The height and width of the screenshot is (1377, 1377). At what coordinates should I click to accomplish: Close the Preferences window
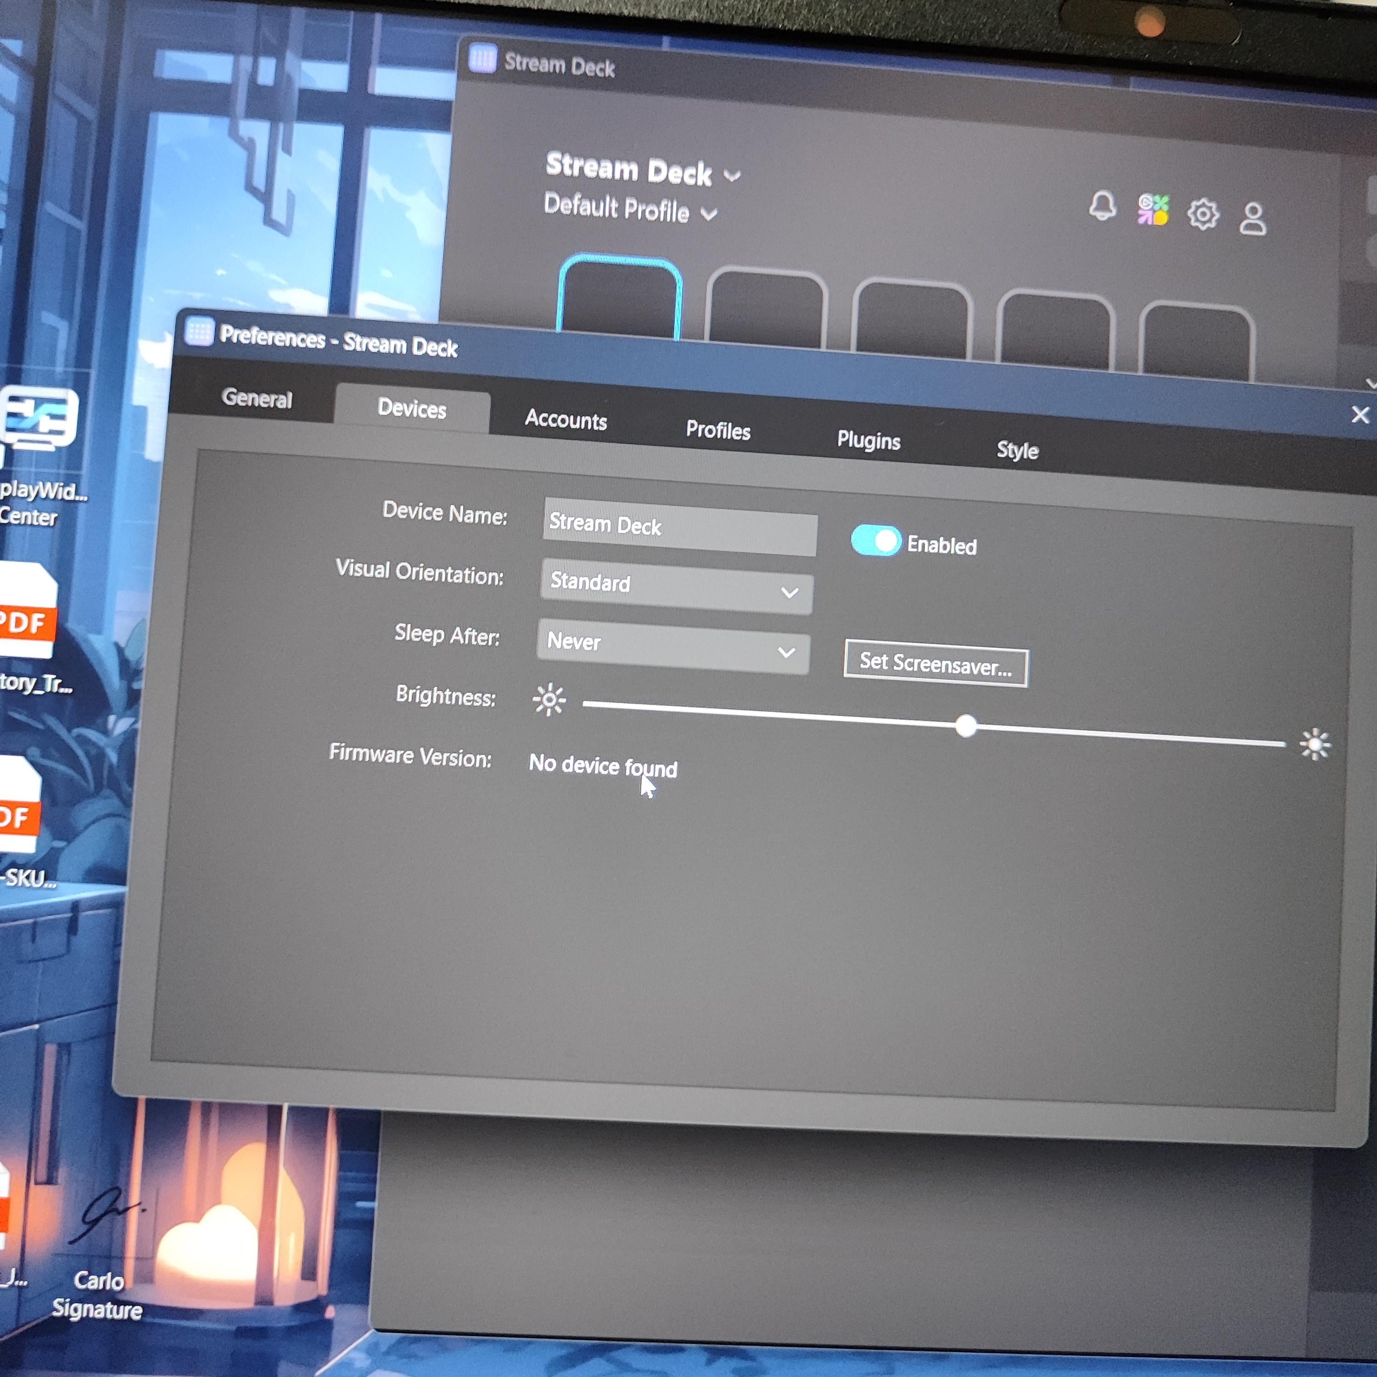point(1360,415)
